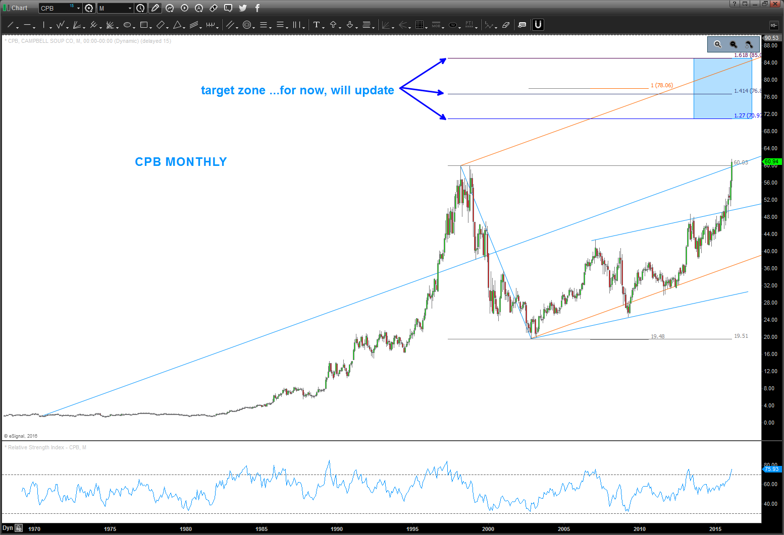The height and width of the screenshot is (535, 784).
Task: Open the M interval dropdown
Action: (130, 8)
